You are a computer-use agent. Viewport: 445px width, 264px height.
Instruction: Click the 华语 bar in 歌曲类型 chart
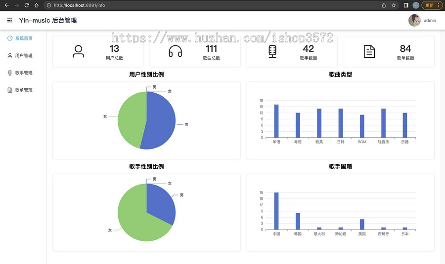(276, 121)
